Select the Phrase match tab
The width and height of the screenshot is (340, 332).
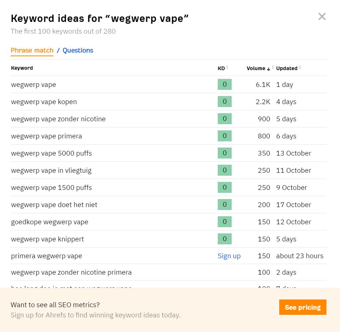(x=32, y=50)
